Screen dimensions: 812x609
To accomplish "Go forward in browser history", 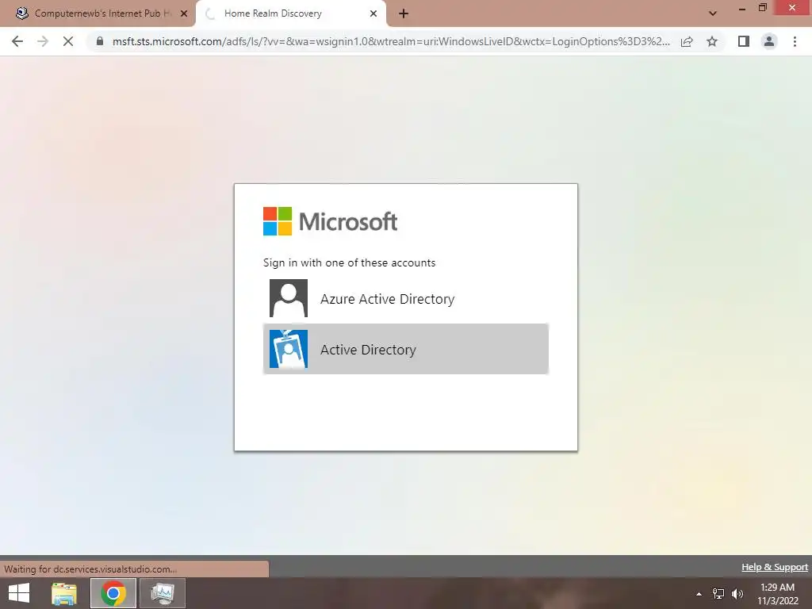I will [43, 41].
